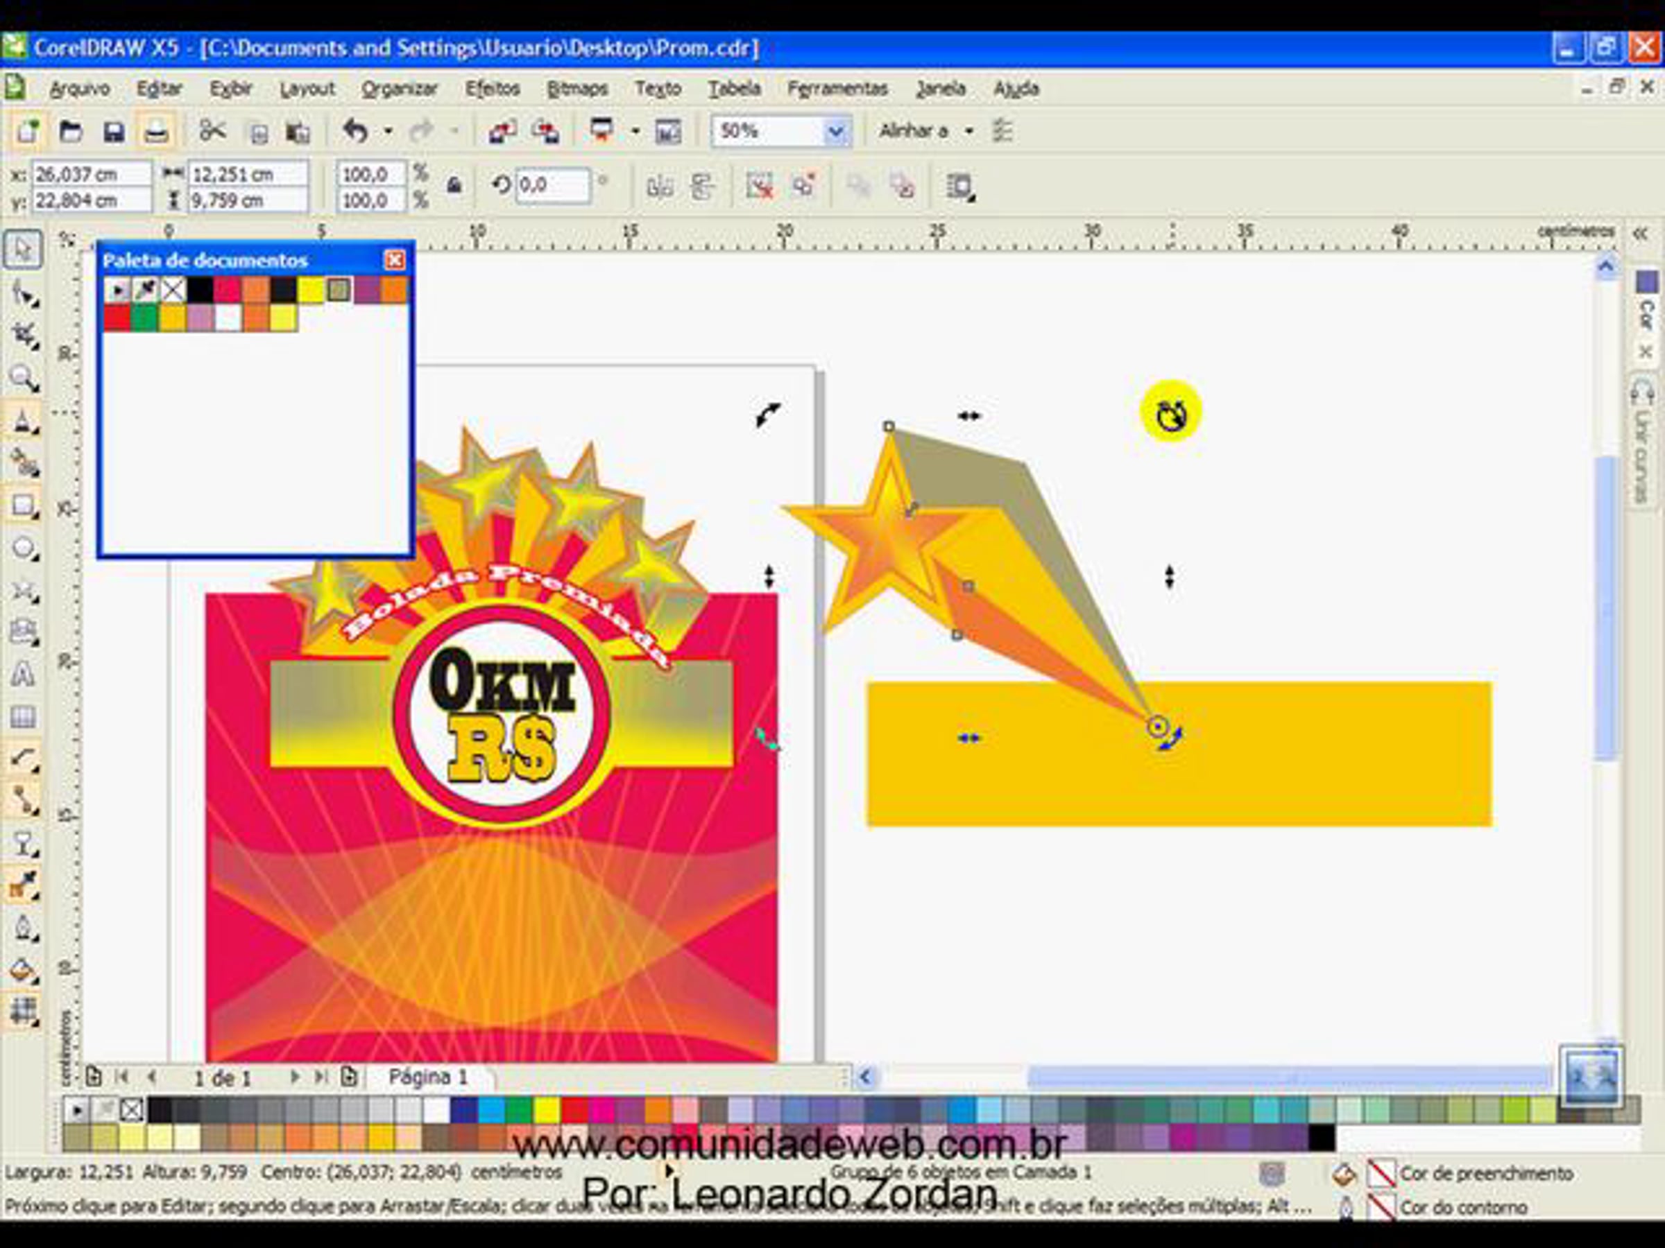Pick the green swatch in Paleta de documentos
Screen dimensions: 1665x1248
pyautogui.click(x=144, y=318)
